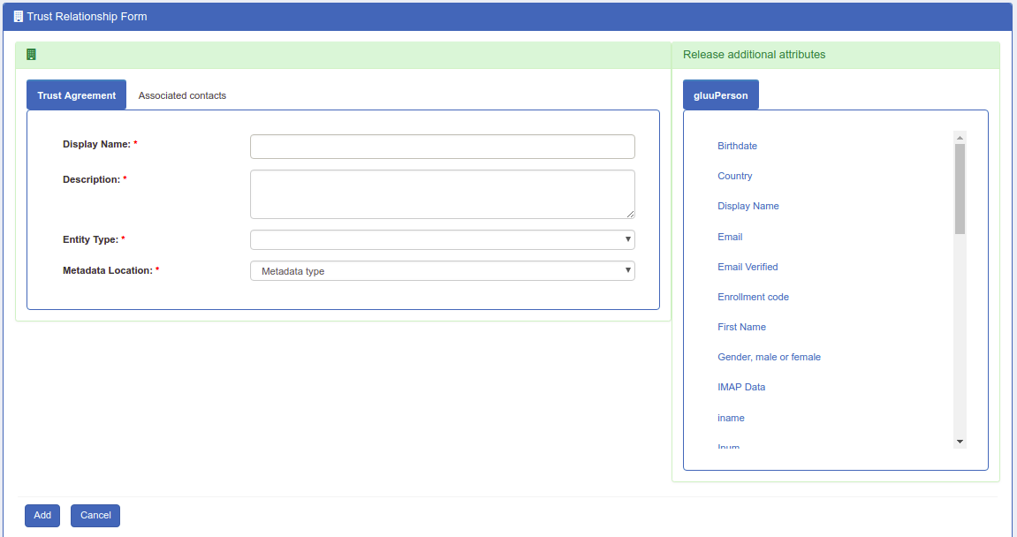Select the Email Verified attribute
Image resolution: width=1017 pixels, height=537 pixels.
(748, 267)
